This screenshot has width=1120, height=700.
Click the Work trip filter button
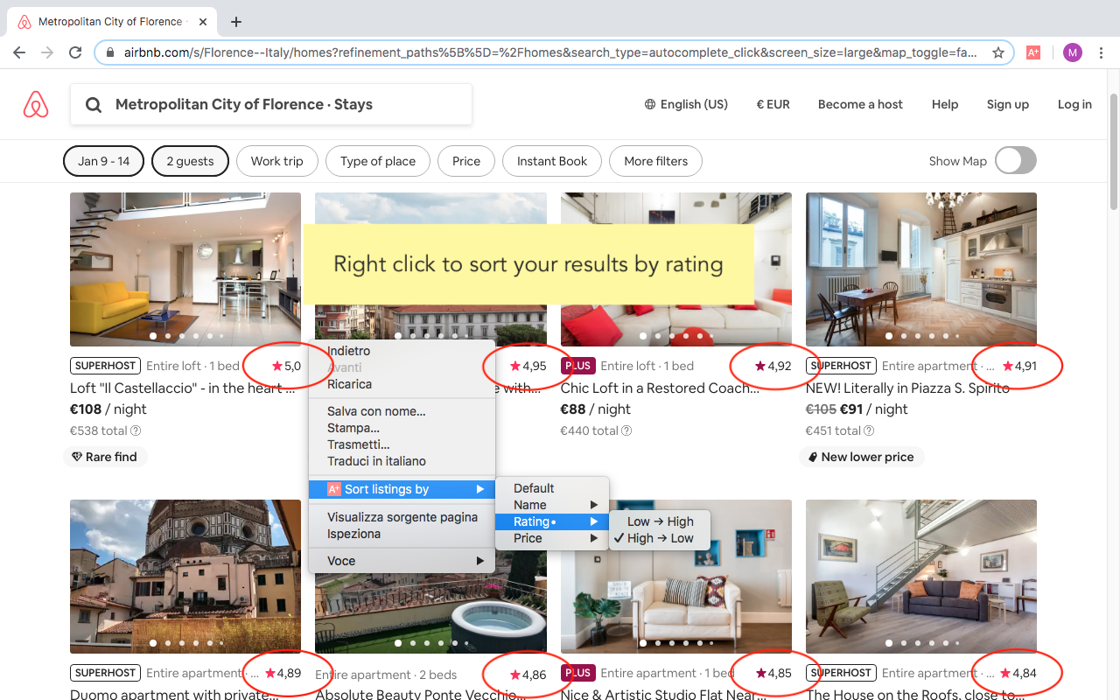[x=276, y=161]
